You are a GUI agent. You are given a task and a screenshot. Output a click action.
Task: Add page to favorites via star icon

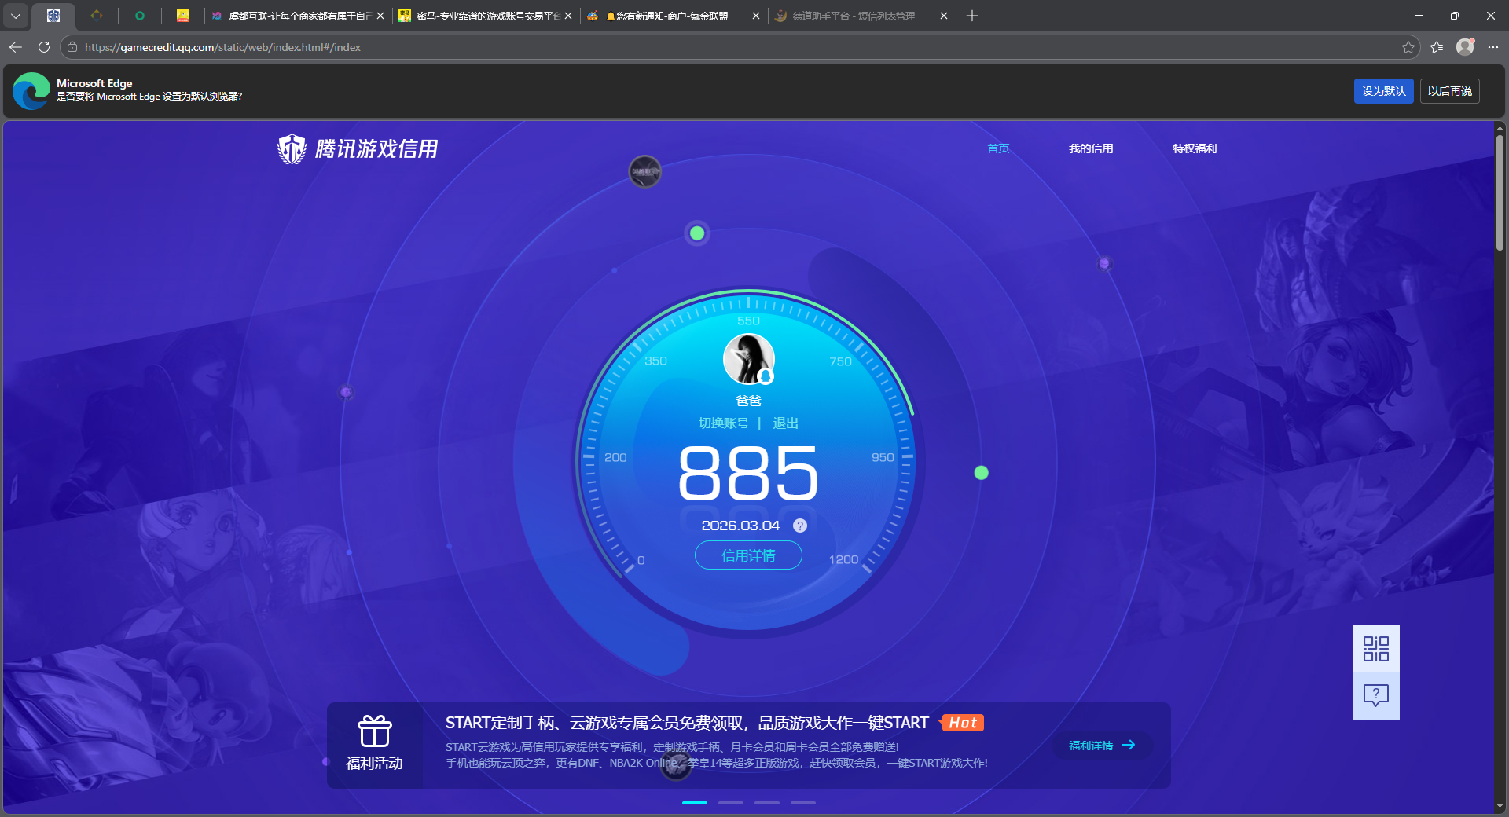pos(1408,47)
